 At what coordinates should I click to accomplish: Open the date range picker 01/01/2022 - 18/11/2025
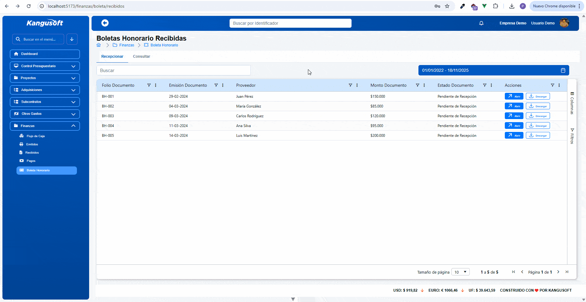tap(494, 70)
